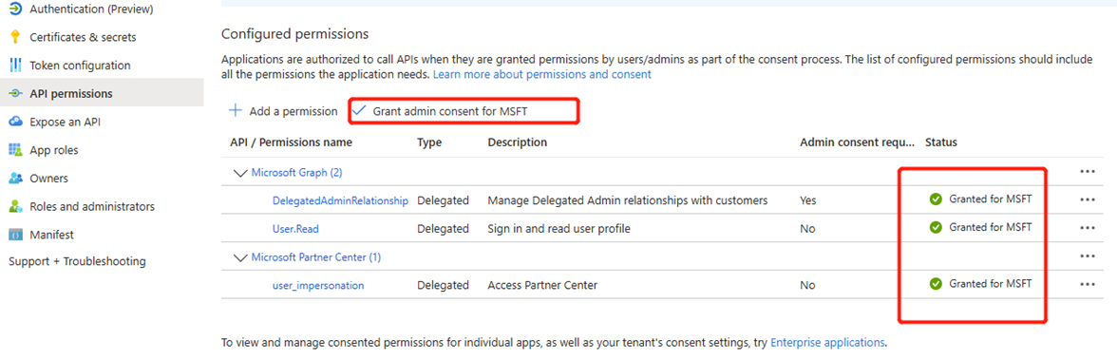This screenshot has width=1117, height=360.
Task: Click Add a permission button
Action: pos(283,111)
